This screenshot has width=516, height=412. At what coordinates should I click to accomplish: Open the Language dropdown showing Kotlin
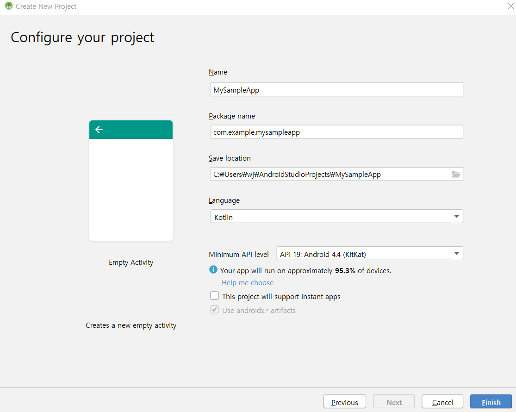click(336, 217)
